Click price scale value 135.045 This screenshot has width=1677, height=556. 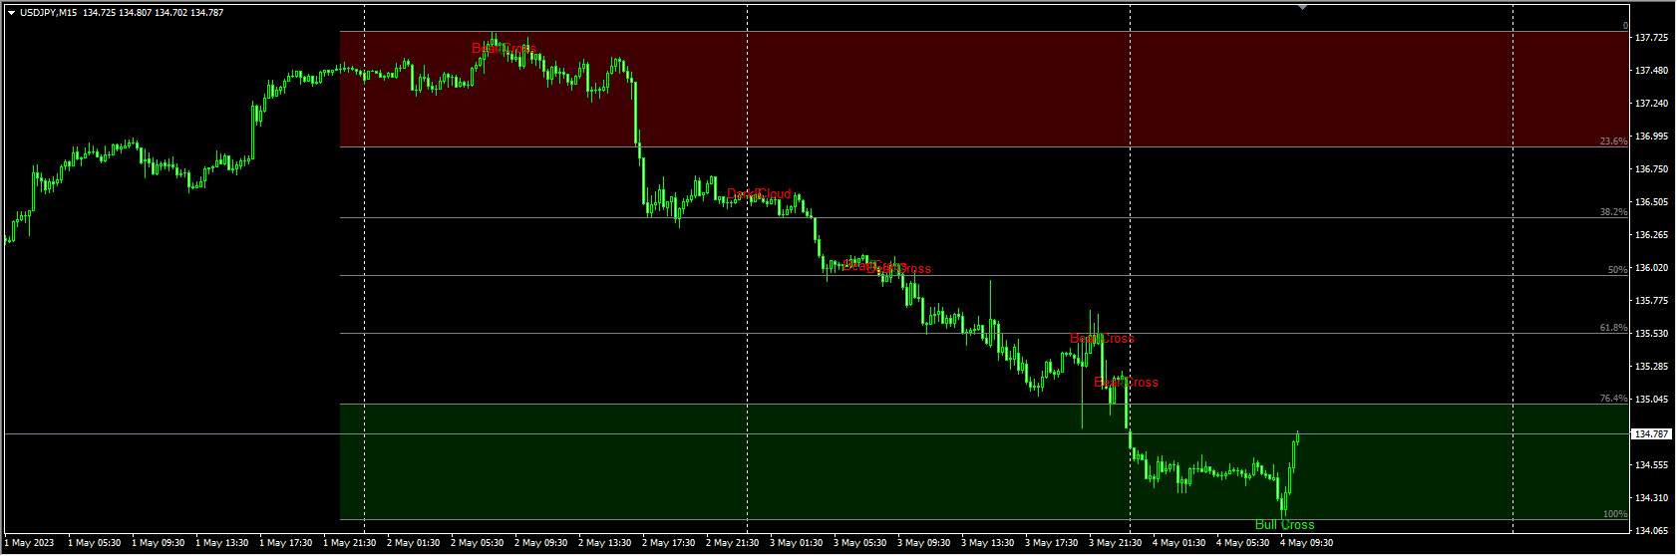coord(1652,400)
